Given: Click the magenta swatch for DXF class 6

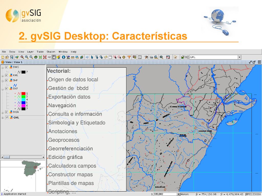Looking at the screenshot, I should tap(23, 106).
